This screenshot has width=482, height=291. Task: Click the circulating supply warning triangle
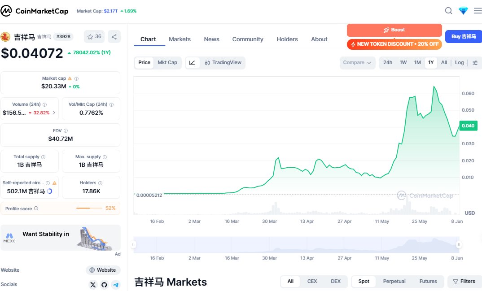click(54, 183)
